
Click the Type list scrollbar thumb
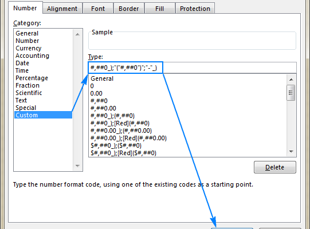pos(291,93)
